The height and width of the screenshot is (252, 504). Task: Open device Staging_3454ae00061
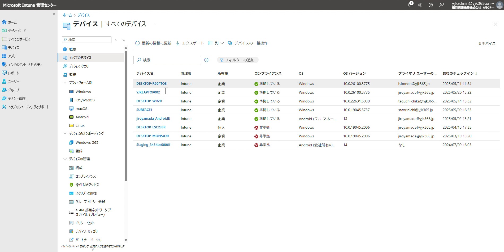click(x=153, y=145)
